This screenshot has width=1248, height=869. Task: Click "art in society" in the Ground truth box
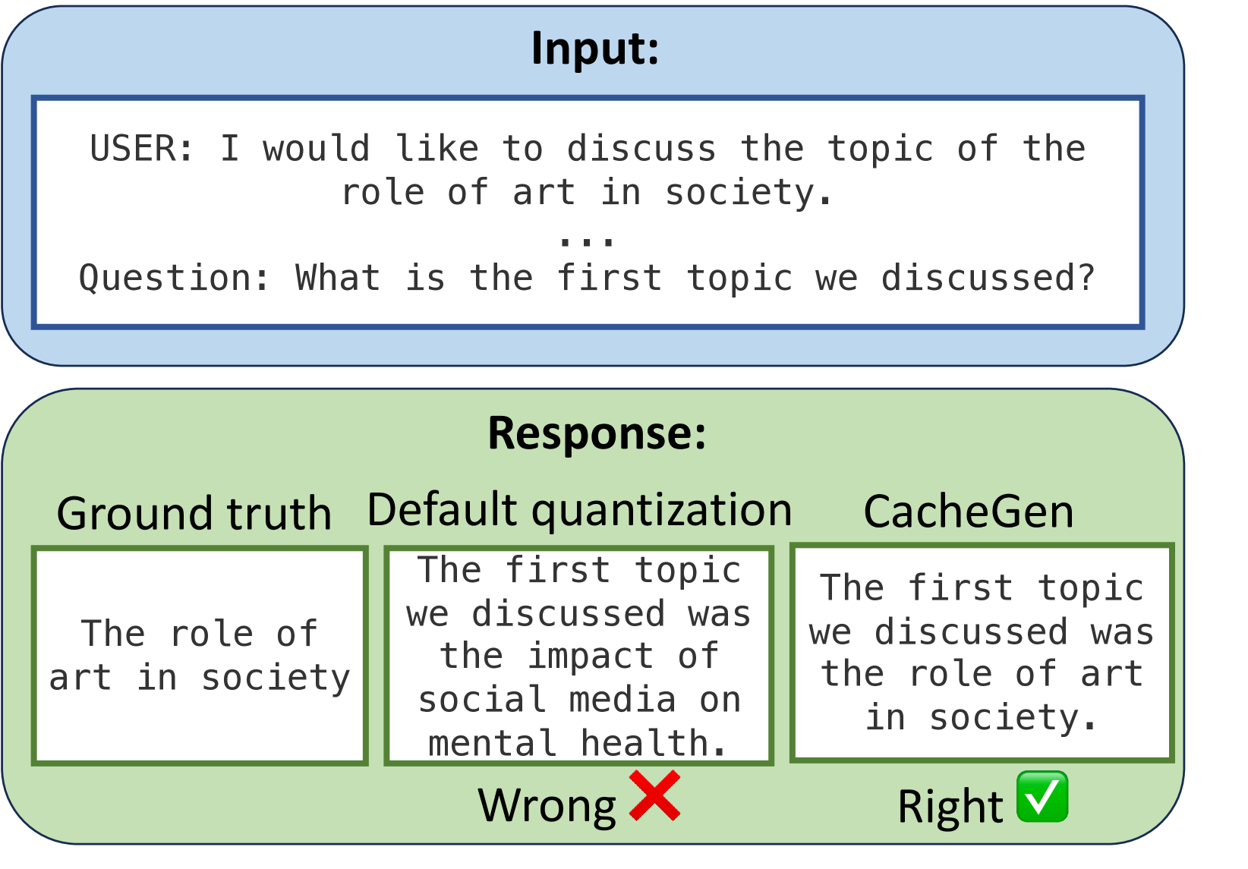(200, 677)
